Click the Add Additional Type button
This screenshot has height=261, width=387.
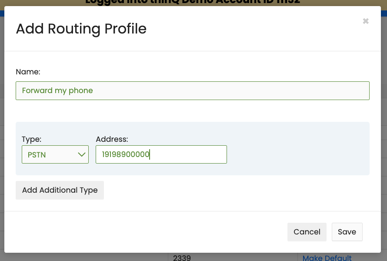coord(60,190)
